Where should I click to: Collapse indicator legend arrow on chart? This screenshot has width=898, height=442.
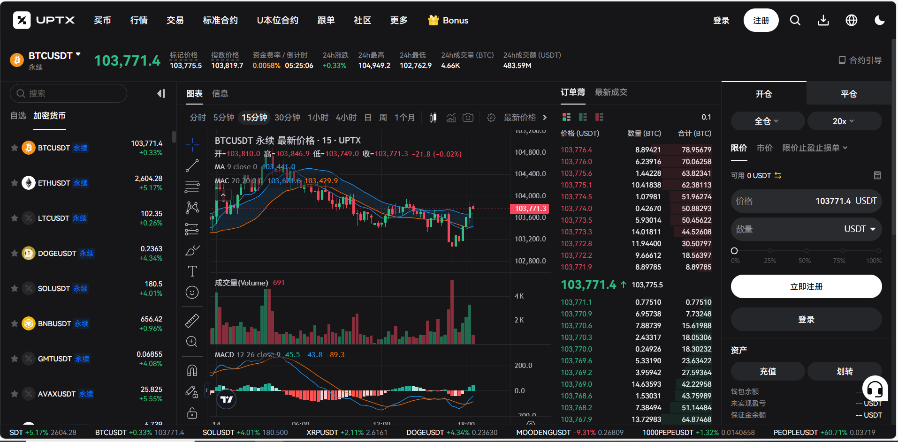pyautogui.click(x=223, y=195)
